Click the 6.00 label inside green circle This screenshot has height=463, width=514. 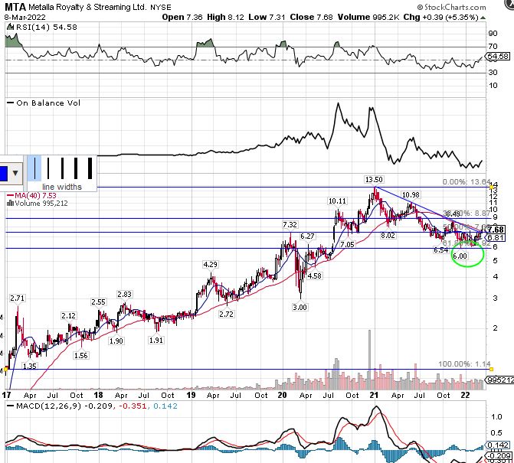pos(460,256)
